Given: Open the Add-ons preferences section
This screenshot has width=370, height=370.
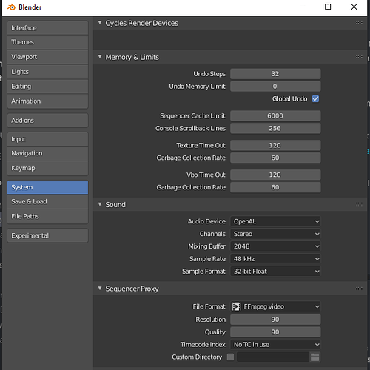Looking at the screenshot, I should click(x=47, y=121).
